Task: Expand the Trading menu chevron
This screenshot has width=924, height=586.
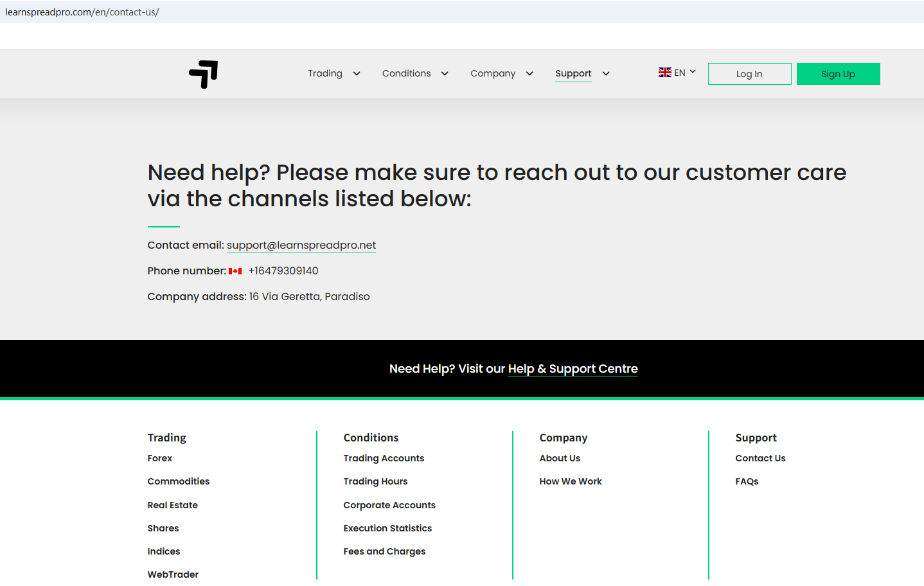Action: coord(357,74)
